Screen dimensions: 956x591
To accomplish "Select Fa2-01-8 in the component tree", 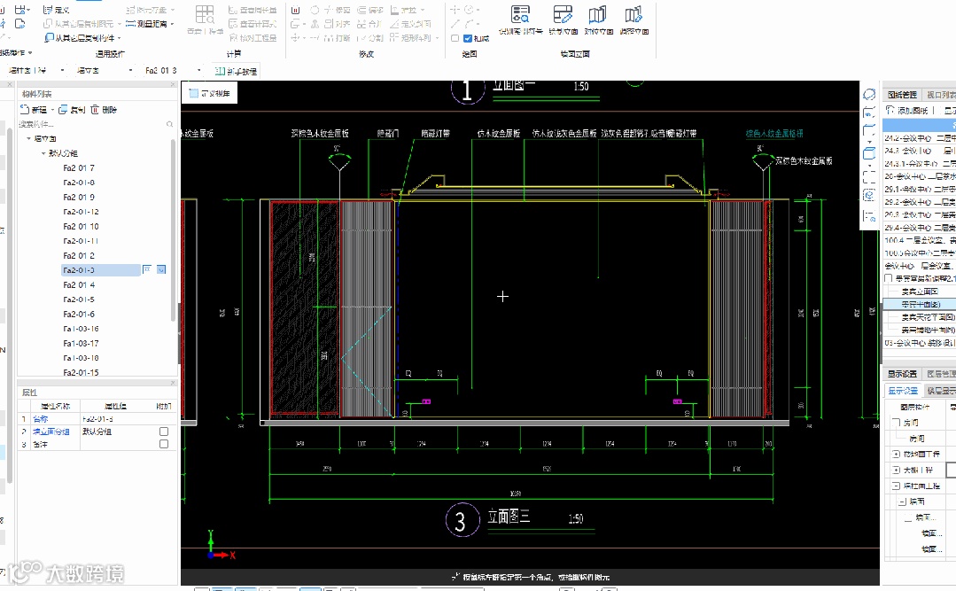I will pos(79,183).
